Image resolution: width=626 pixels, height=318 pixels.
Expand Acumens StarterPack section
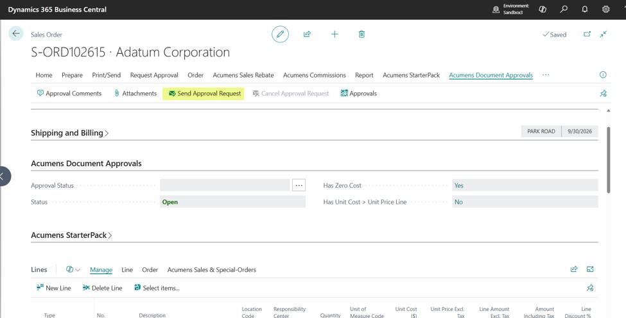(71, 235)
